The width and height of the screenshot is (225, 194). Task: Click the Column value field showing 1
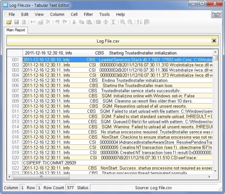[x=22, y=188]
